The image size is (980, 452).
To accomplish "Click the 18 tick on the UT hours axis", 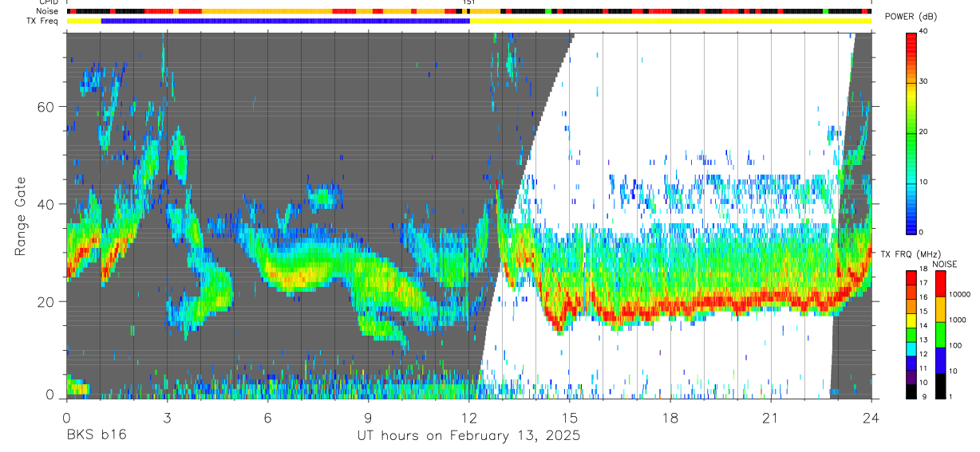I will coord(670,418).
